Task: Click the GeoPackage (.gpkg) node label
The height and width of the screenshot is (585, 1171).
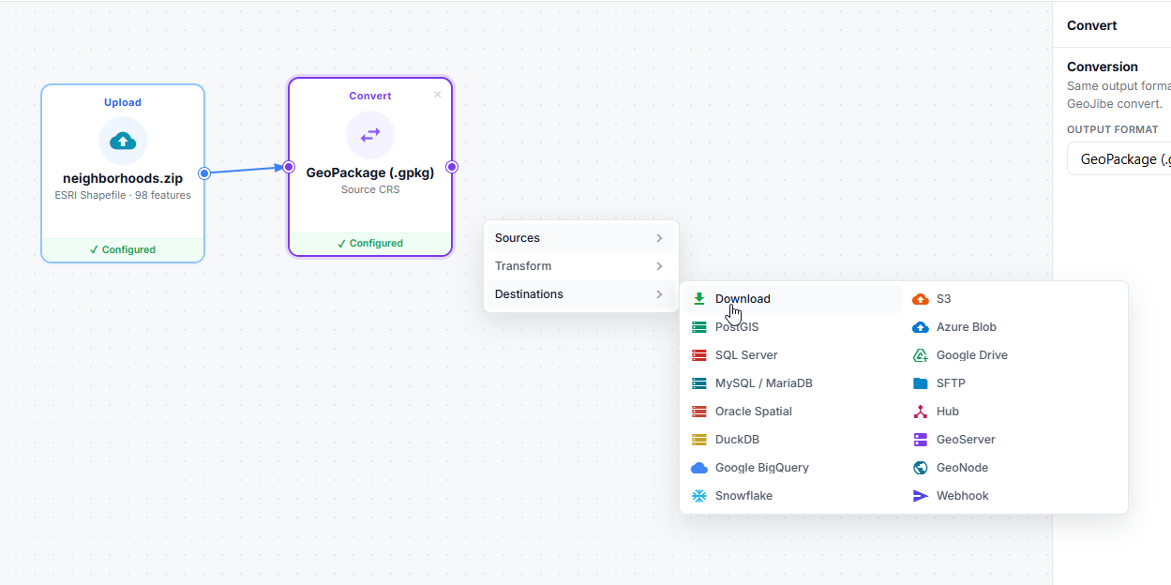Action: click(x=370, y=172)
